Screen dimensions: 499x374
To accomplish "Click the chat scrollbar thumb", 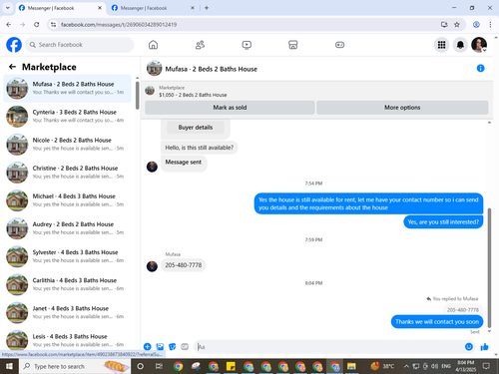I will pyautogui.click(x=489, y=267).
